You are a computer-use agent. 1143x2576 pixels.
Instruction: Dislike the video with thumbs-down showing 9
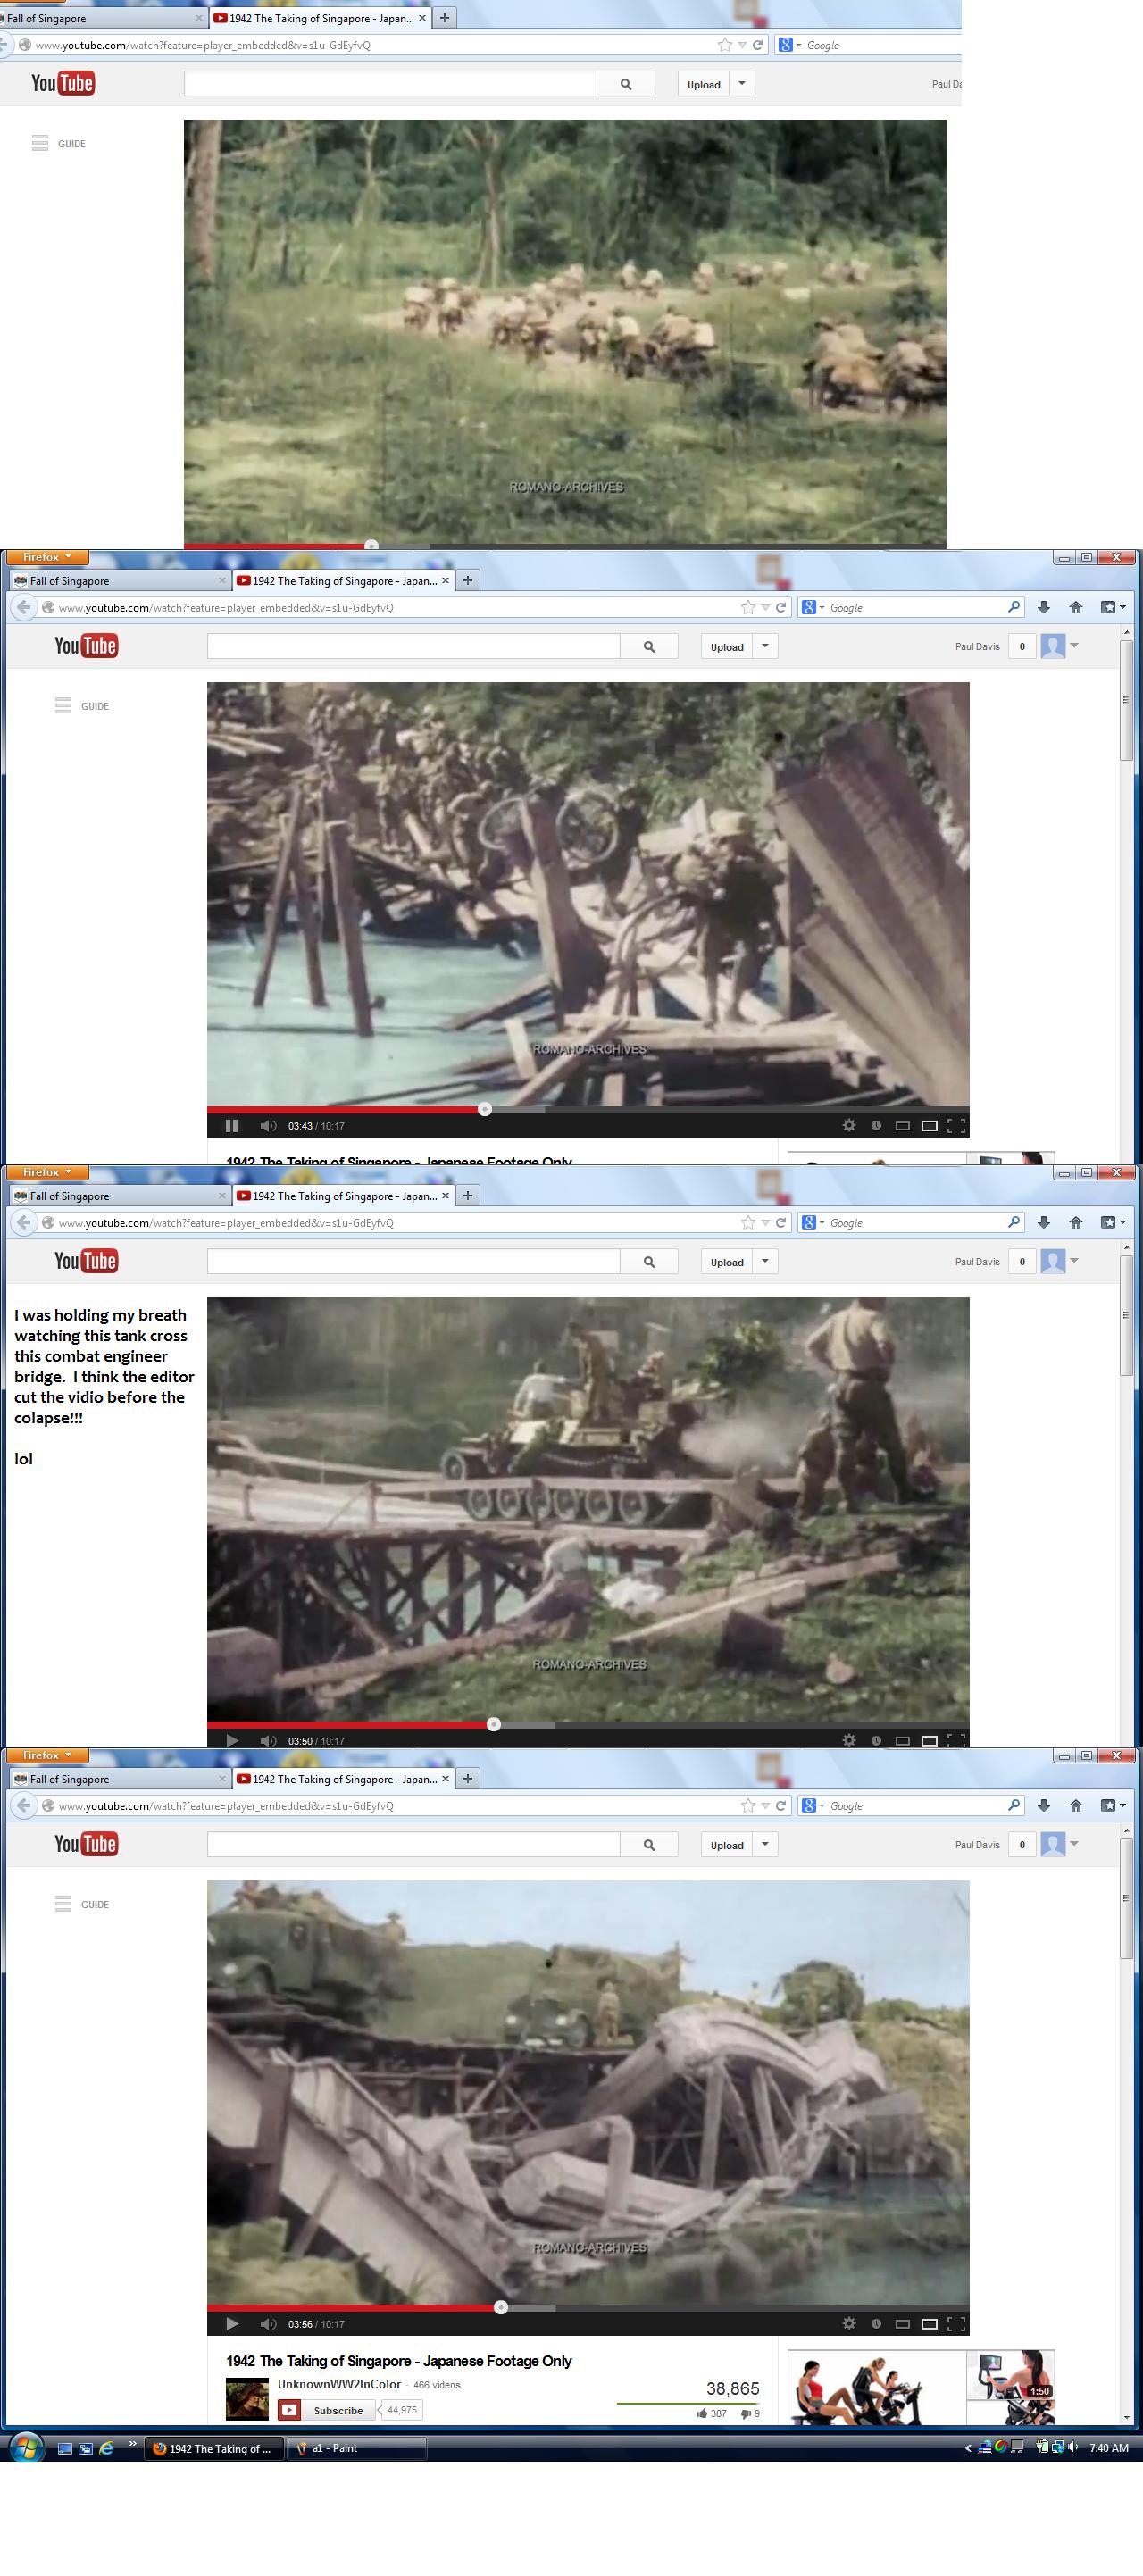click(750, 2413)
